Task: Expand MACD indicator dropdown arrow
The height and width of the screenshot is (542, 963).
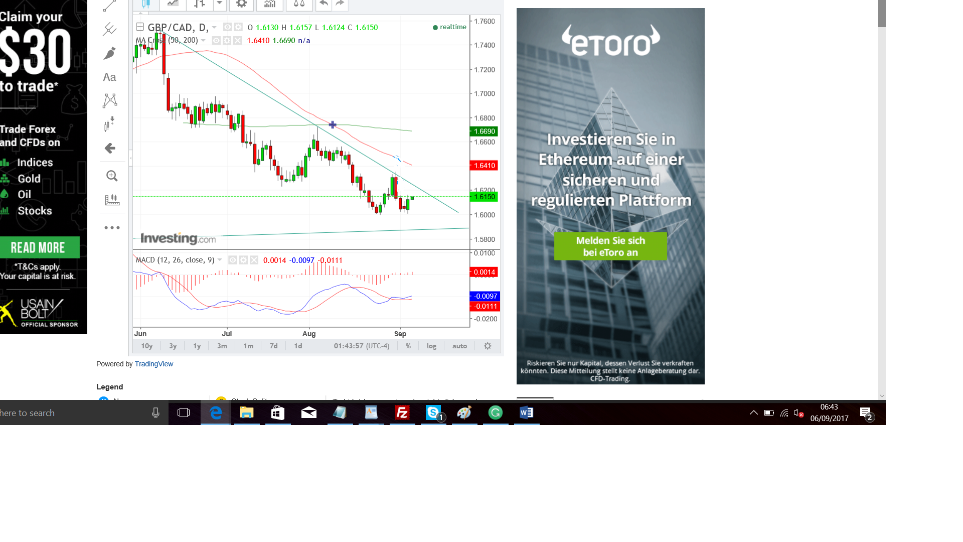Action: tap(220, 260)
